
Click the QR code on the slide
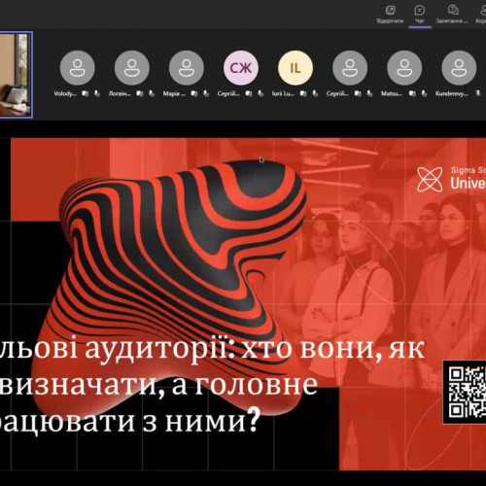(x=465, y=392)
